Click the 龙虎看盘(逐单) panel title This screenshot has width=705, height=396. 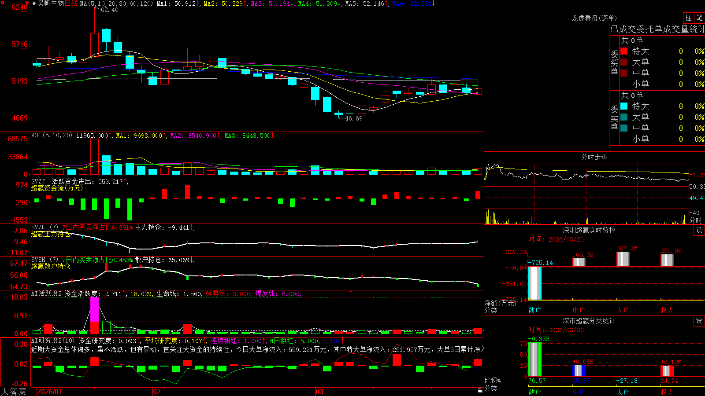(594, 18)
